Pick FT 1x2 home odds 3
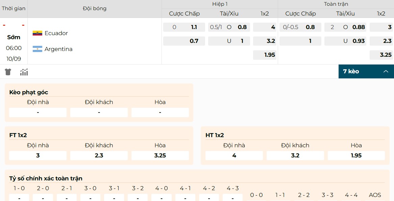This screenshot has height=201, width=394. [38, 155]
